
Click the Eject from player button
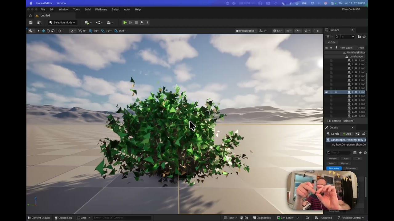pyautogui.click(x=142, y=22)
